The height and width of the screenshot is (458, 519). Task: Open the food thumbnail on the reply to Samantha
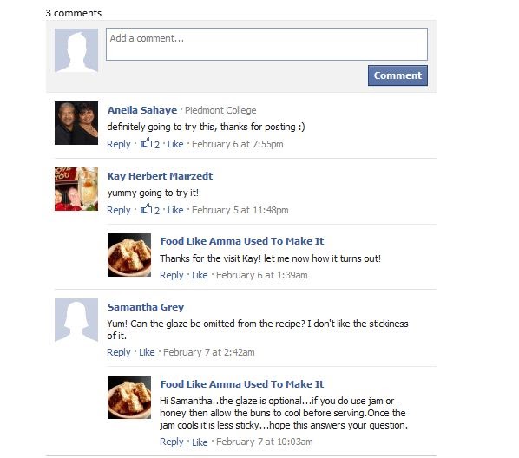coord(129,397)
